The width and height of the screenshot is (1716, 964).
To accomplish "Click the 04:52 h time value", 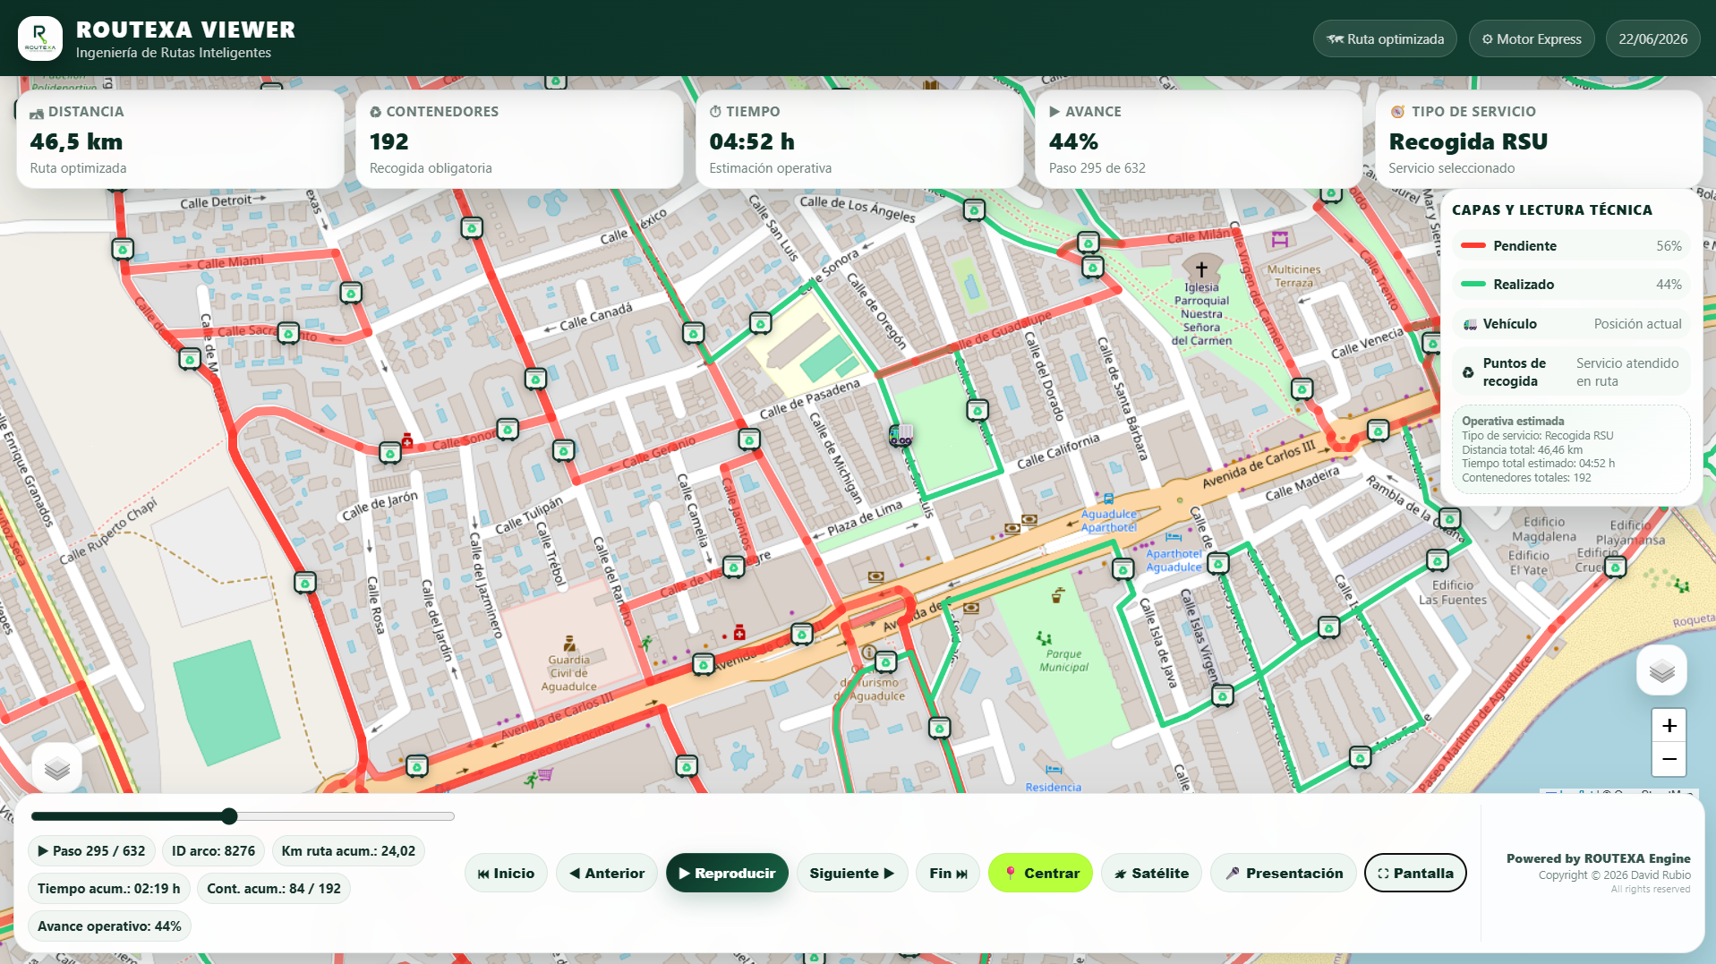I will tap(751, 141).
